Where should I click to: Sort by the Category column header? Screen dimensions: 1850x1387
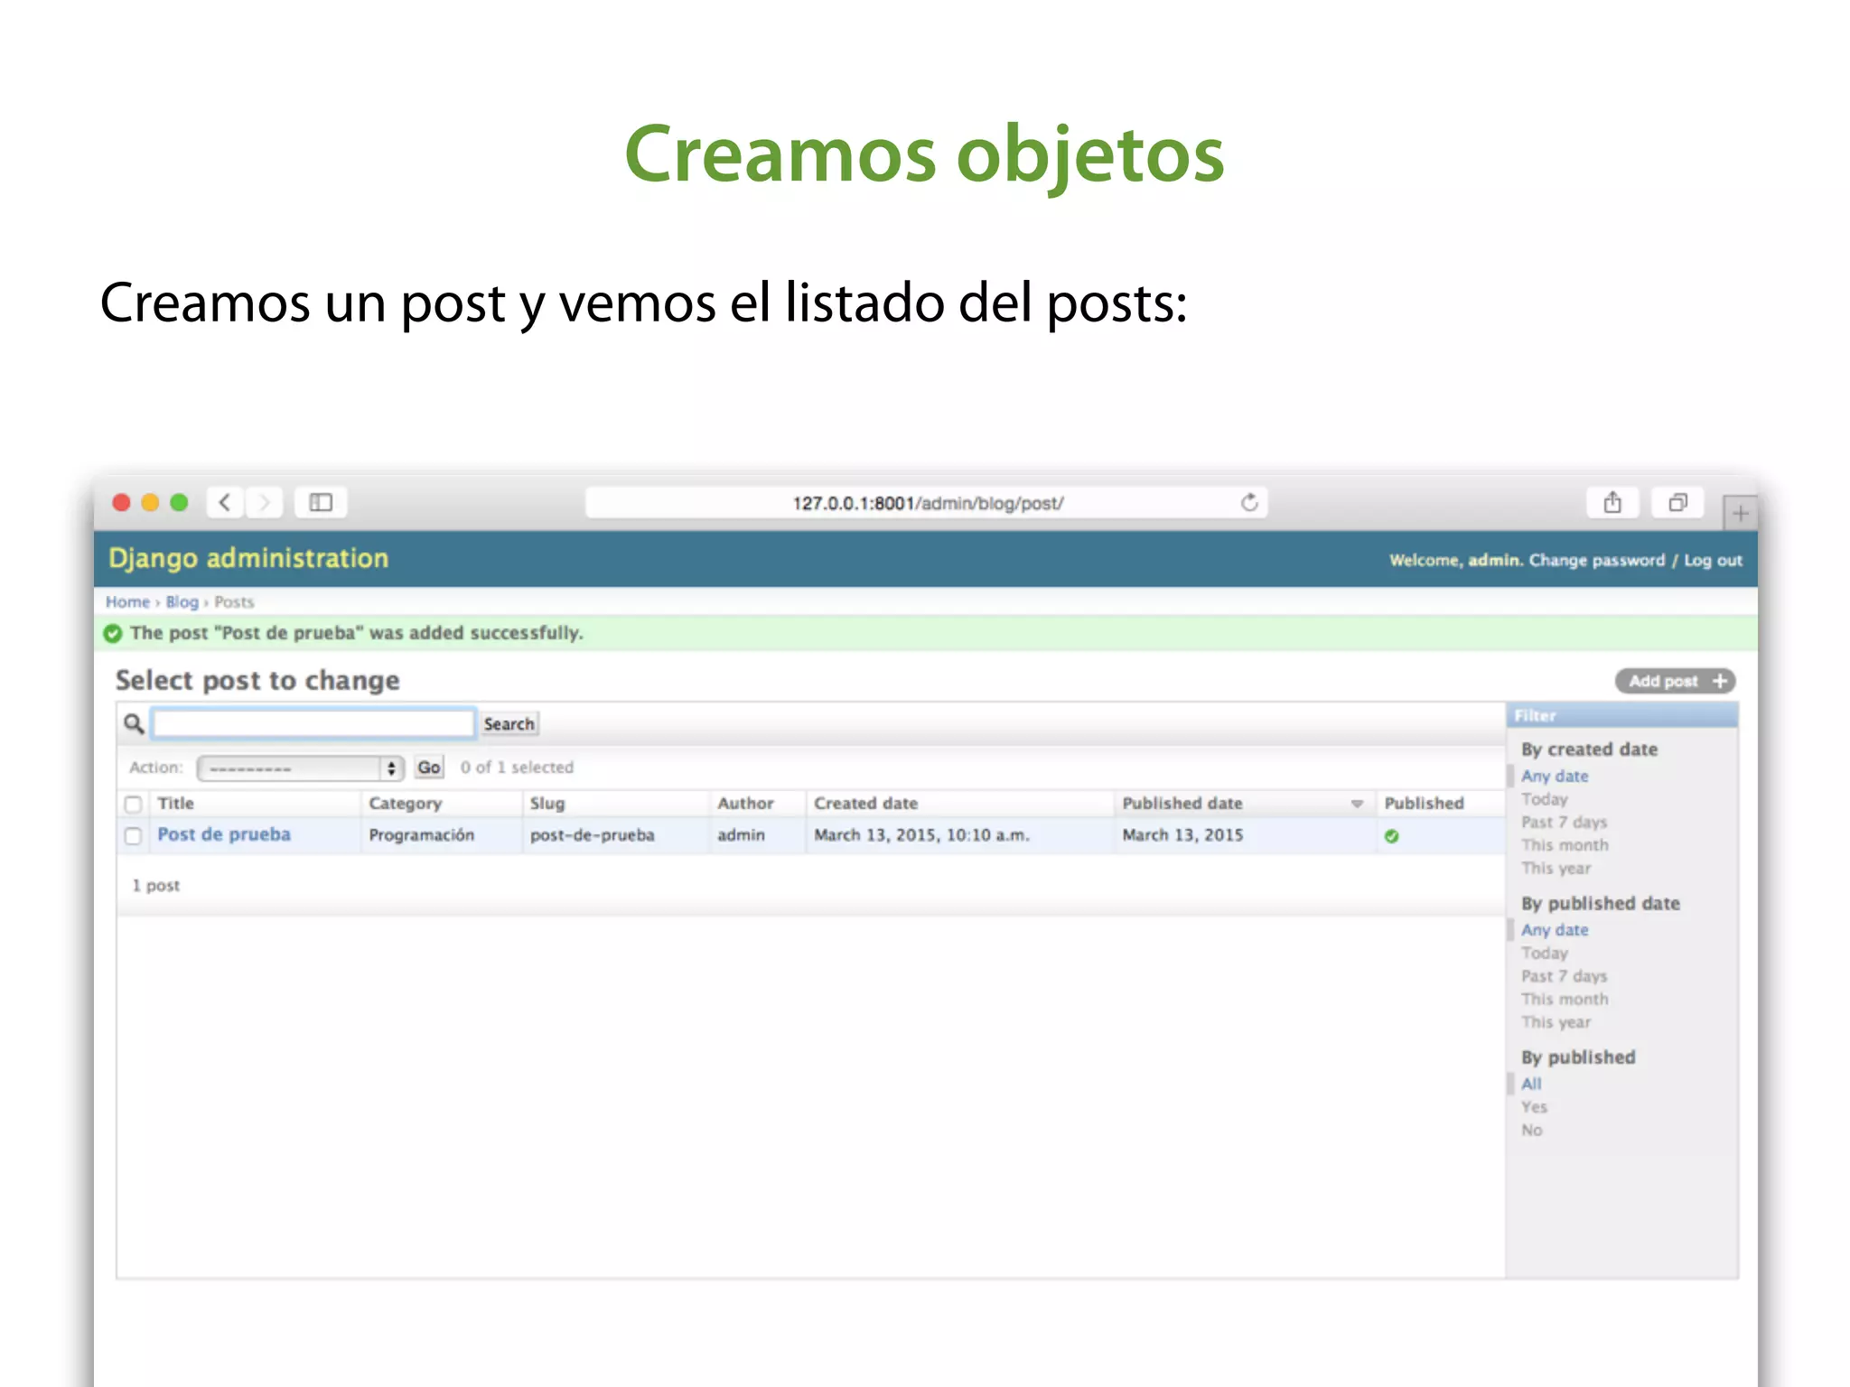pos(405,804)
